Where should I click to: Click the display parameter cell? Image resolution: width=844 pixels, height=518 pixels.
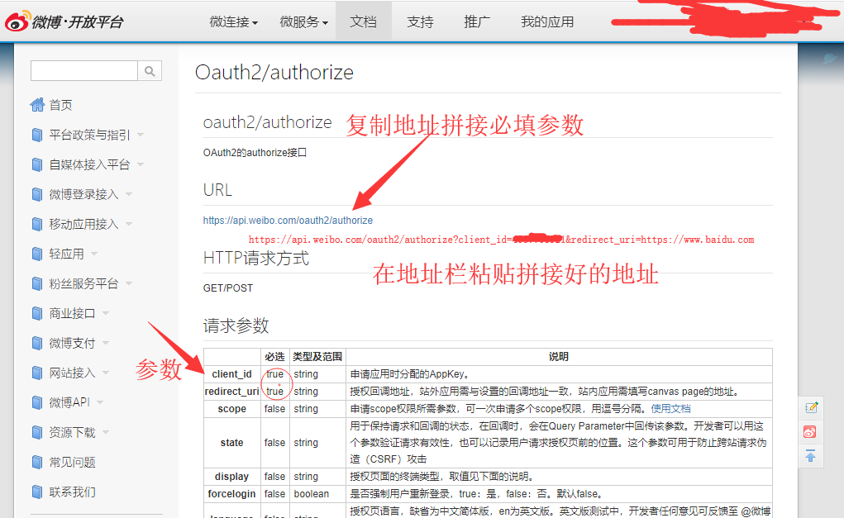pyautogui.click(x=232, y=477)
